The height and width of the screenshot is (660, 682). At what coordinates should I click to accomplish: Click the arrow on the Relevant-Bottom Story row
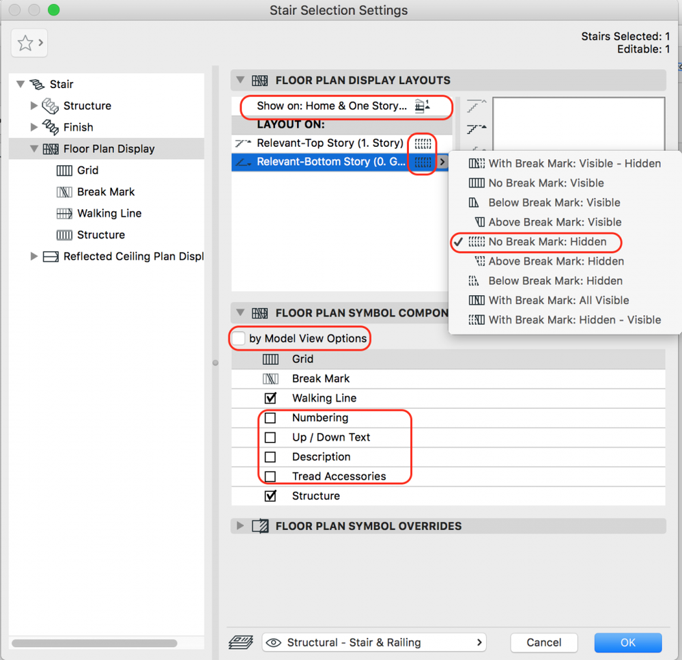(x=442, y=162)
